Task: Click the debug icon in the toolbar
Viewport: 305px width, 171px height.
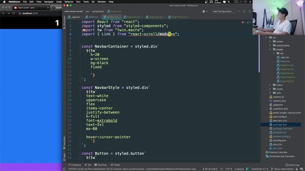Action: pos(244,11)
